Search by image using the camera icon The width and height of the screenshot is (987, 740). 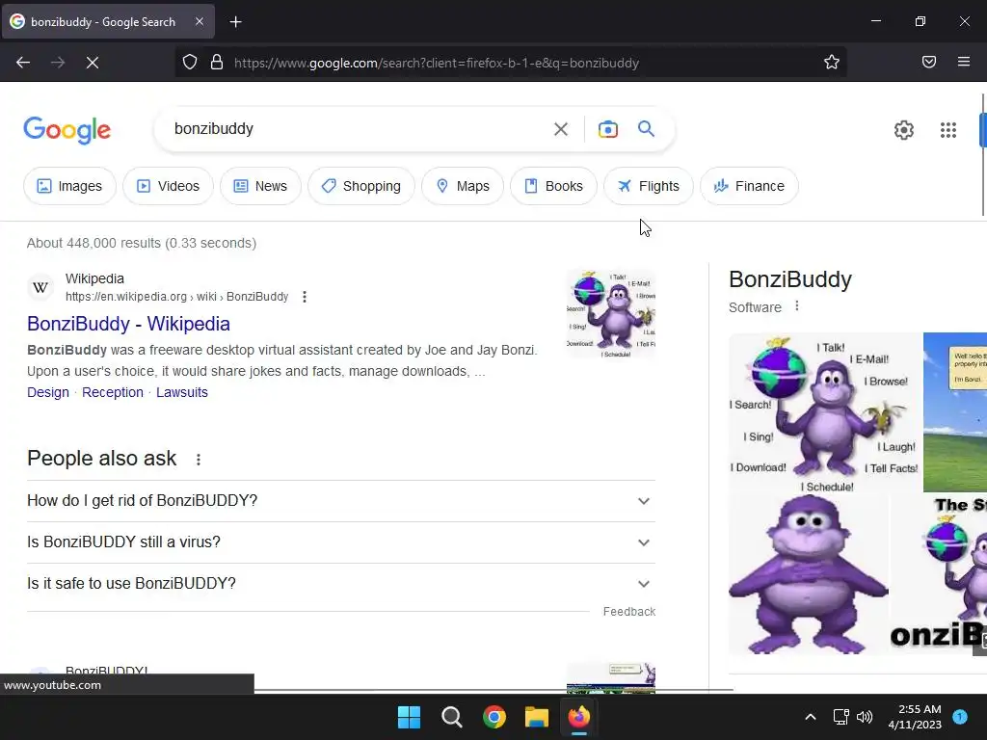pos(607,129)
